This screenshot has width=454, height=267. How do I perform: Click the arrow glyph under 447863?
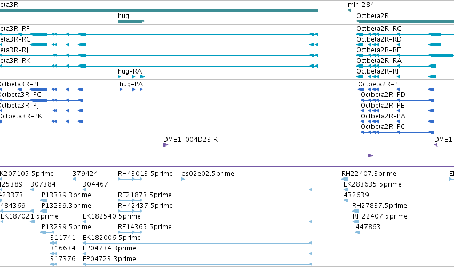coord(357,232)
